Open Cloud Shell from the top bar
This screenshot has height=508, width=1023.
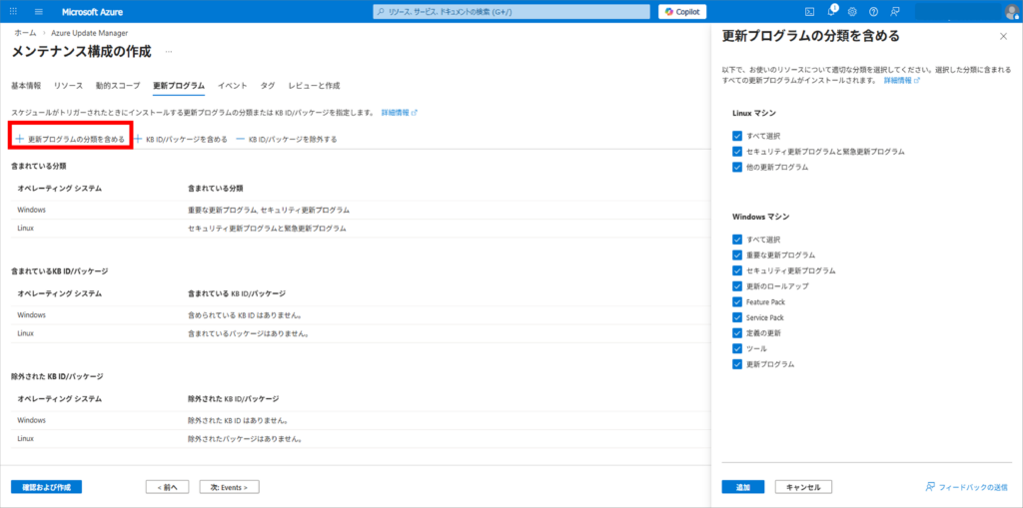click(809, 12)
